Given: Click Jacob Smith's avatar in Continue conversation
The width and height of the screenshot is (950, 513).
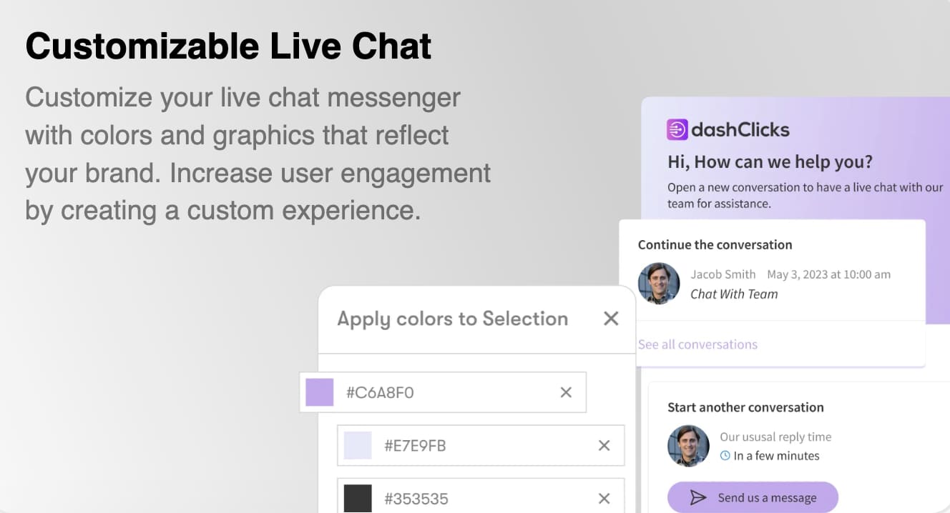Looking at the screenshot, I should (x=658, y=284).
